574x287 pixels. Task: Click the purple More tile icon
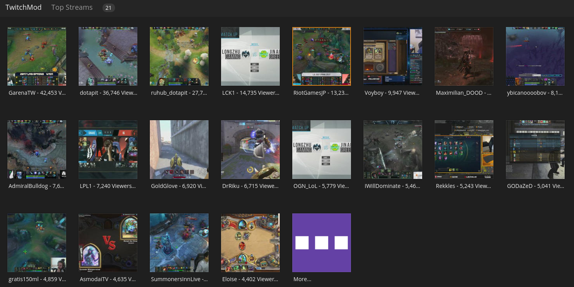322,243
